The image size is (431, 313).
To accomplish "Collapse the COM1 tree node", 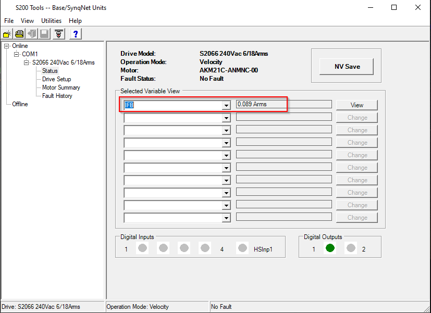I will pos(17,54).
